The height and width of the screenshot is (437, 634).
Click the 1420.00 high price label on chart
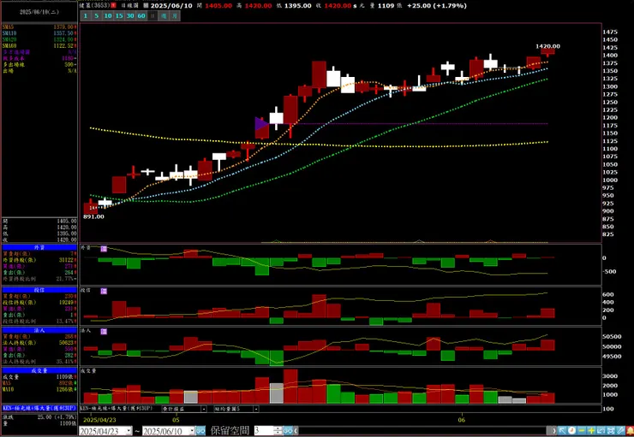tap(547, 46)
